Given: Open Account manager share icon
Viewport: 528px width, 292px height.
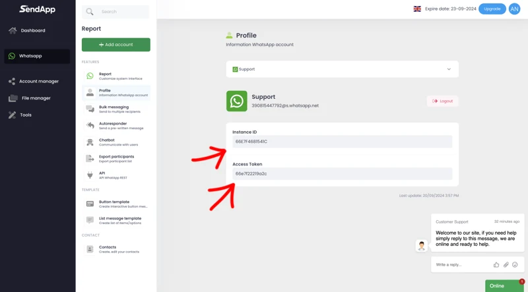Looking at the screenshot, I should [12, 81].
